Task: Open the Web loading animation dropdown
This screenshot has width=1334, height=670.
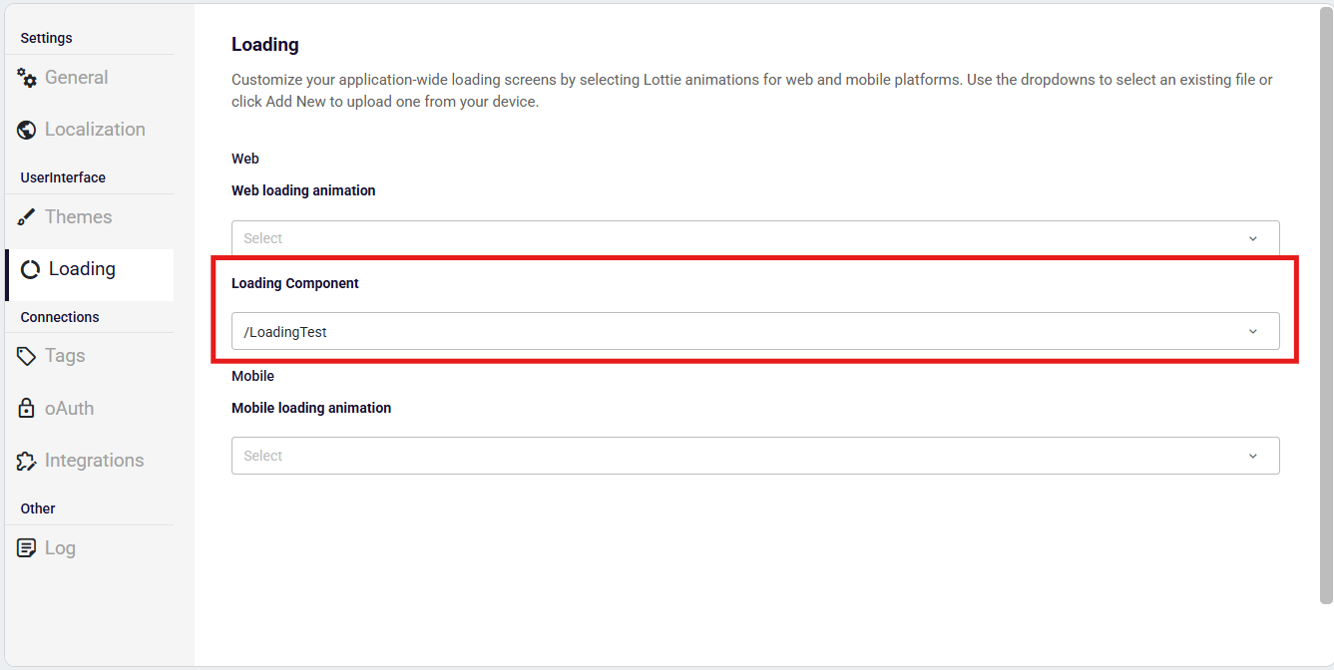Action: [x=738, y=239]
